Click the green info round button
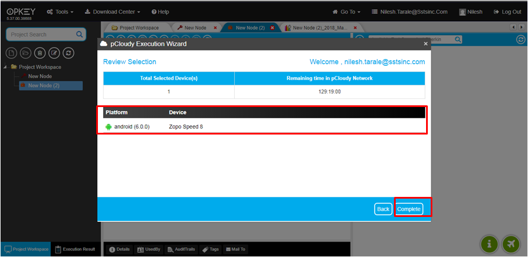 point(489,244)
